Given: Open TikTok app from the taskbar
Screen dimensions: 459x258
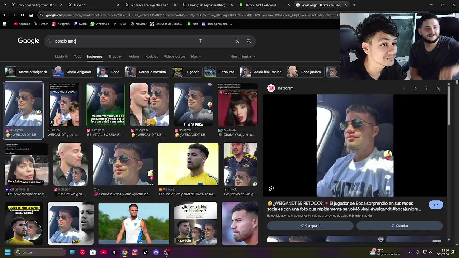Looking at the screenshot, I should coord(145,252).
